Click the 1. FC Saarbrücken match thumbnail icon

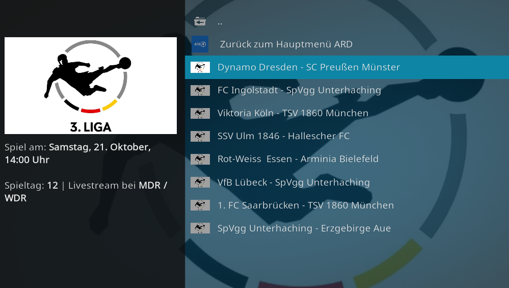click(x=200, y=205)
